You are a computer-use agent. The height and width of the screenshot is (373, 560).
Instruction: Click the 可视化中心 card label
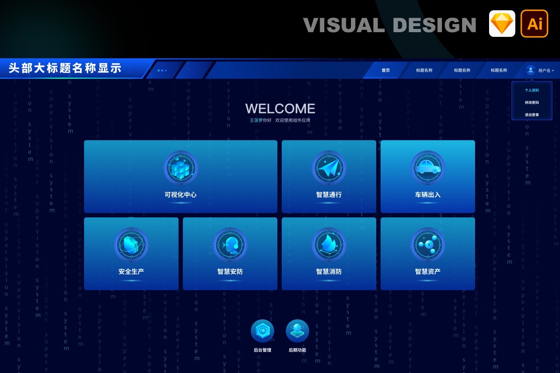click(x=181, y=195)
